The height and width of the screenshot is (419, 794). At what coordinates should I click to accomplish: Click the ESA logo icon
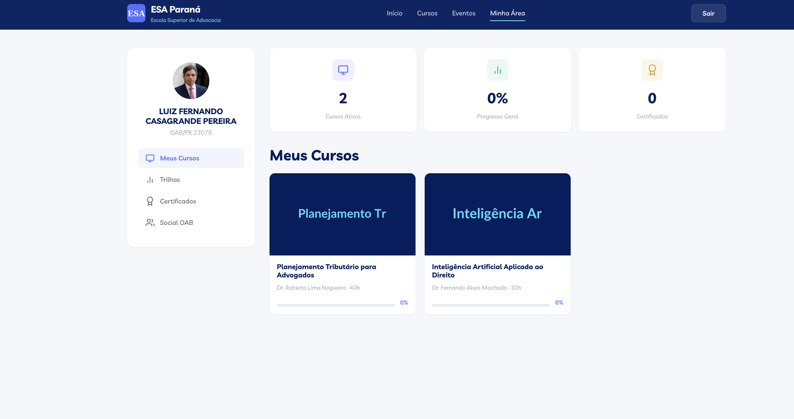(136, 13)
